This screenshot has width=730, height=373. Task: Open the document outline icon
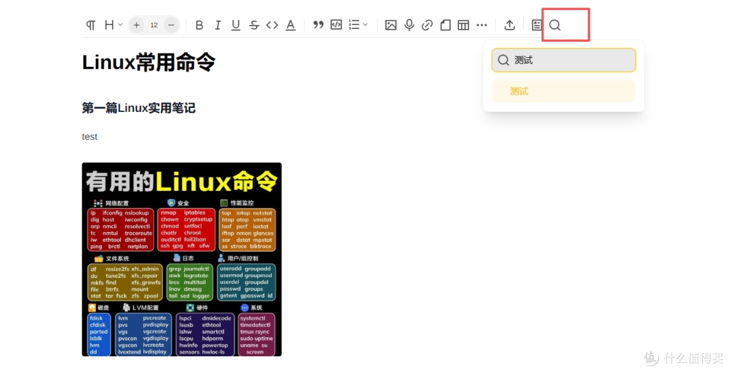click(536, 25)
